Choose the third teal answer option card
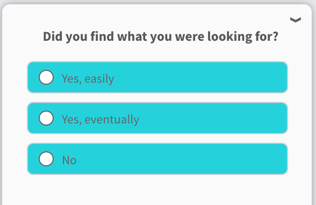The image size is (316, 205). (x=157, y=159)
